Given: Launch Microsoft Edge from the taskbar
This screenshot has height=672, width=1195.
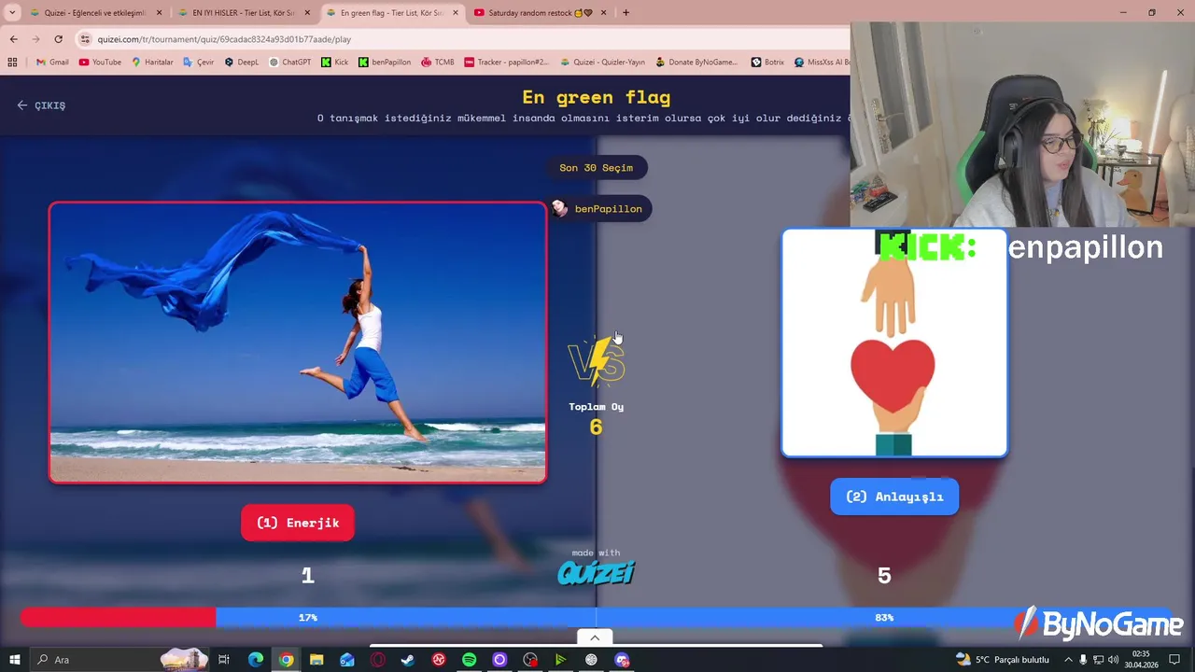Looking at the screenshot, I should 255,660.
